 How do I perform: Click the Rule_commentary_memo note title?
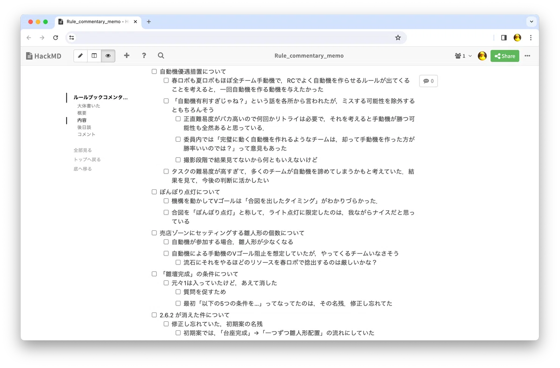coord(309,56)
